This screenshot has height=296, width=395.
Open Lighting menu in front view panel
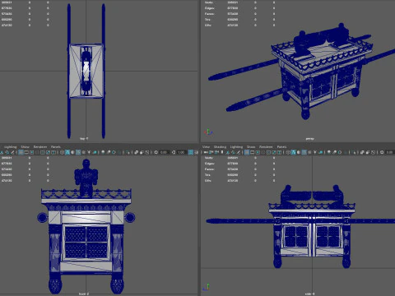pos(10,146)
